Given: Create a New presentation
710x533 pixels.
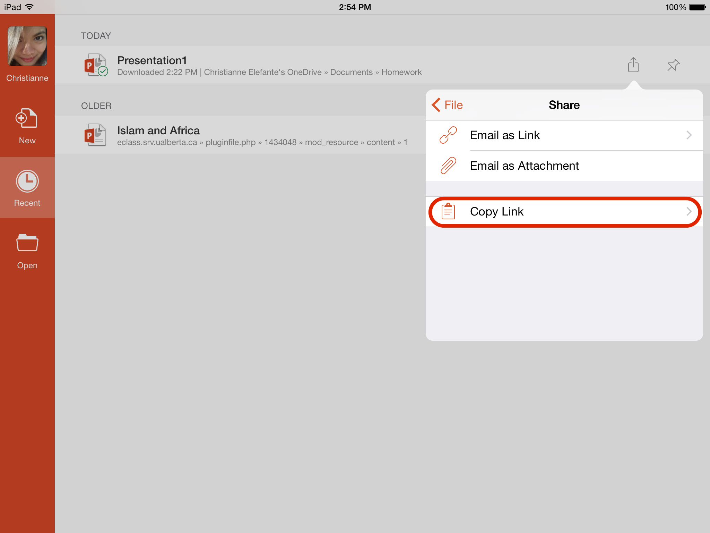Looking at the screenshot, I should click(27, 126).
